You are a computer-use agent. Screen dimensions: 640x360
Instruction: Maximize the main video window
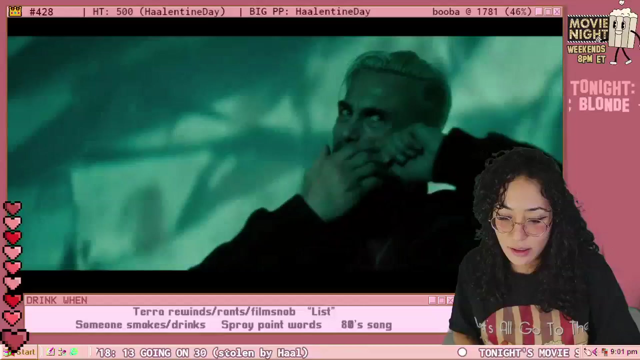pos(548,12)
